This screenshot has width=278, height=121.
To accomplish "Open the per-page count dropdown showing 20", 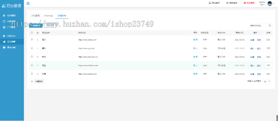I will (267, 81).
